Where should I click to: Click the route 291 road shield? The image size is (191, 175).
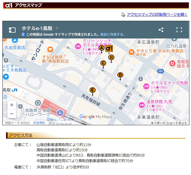[x=160, y=71]
